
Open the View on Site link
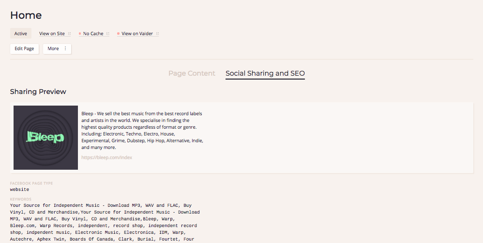[52, 34]
